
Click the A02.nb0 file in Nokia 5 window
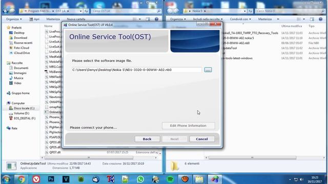coord(236,43)
